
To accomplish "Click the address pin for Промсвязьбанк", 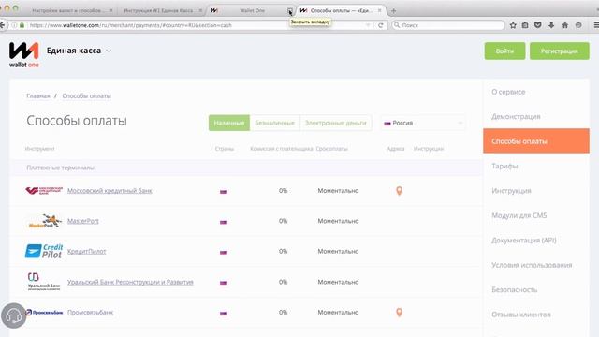I will (399, 313).
